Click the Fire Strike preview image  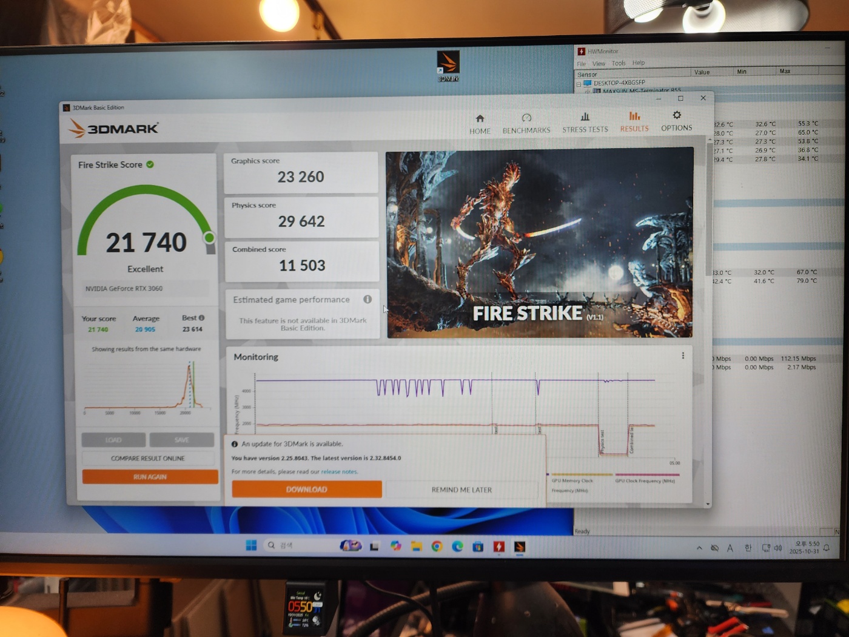540,243
